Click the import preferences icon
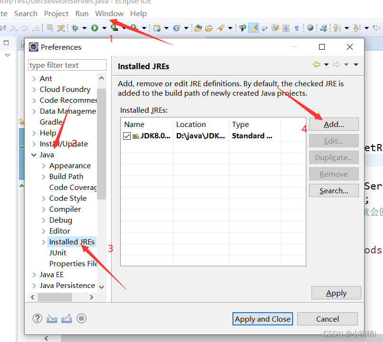Screen dimensions: 383x342 (x=52, y=318)
